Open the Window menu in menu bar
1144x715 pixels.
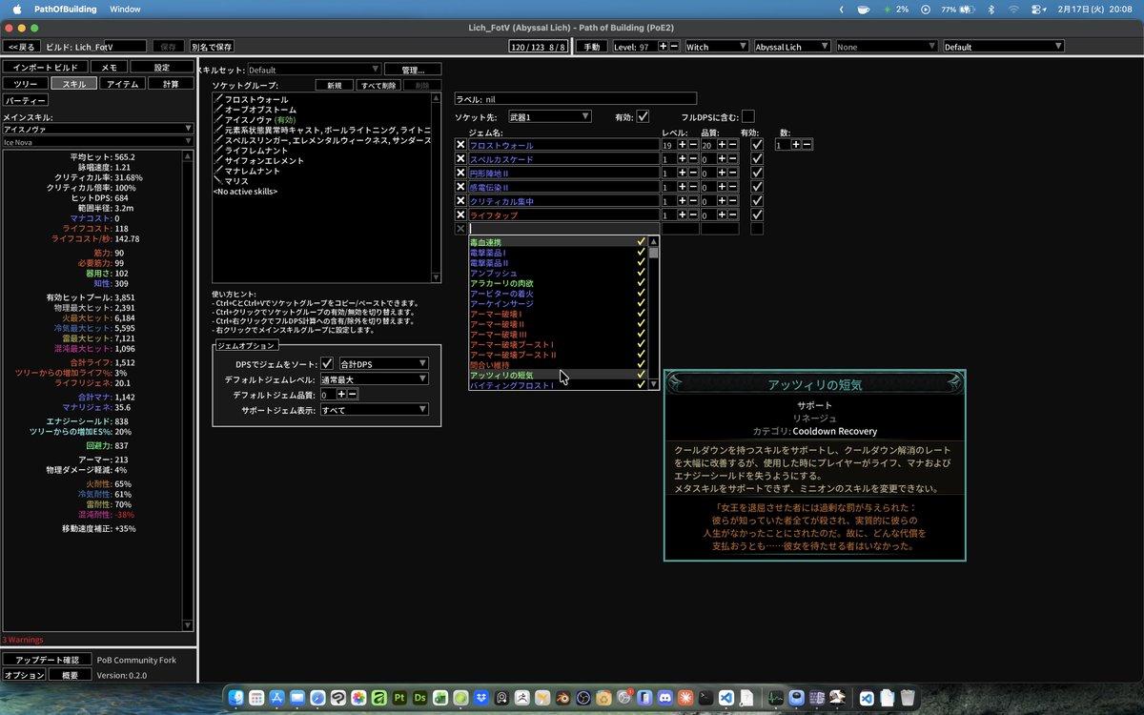pyautogui.click(x=125, y=9)
